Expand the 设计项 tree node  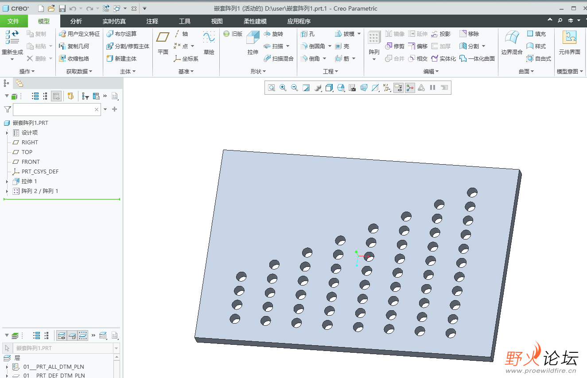coord(7,133)
